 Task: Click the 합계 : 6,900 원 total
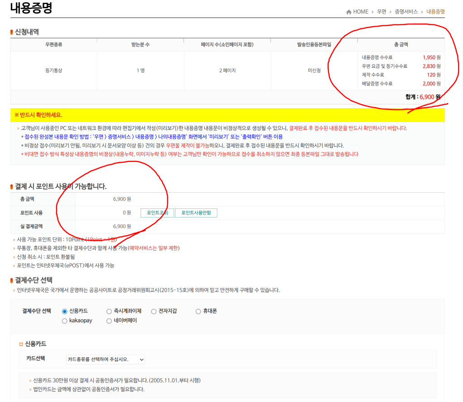point(423,97)
